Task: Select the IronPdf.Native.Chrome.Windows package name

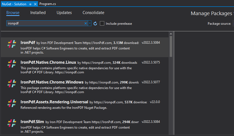Action: (52, 82)
